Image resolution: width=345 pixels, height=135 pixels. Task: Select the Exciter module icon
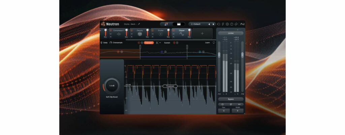click(x=161, y=34)
